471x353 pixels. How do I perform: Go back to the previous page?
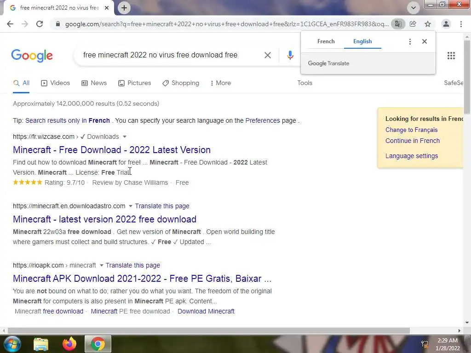pos(10,24)
